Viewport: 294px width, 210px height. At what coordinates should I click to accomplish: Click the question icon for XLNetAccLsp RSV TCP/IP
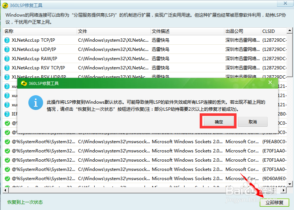pyautogui.click(x=7, y=68)
